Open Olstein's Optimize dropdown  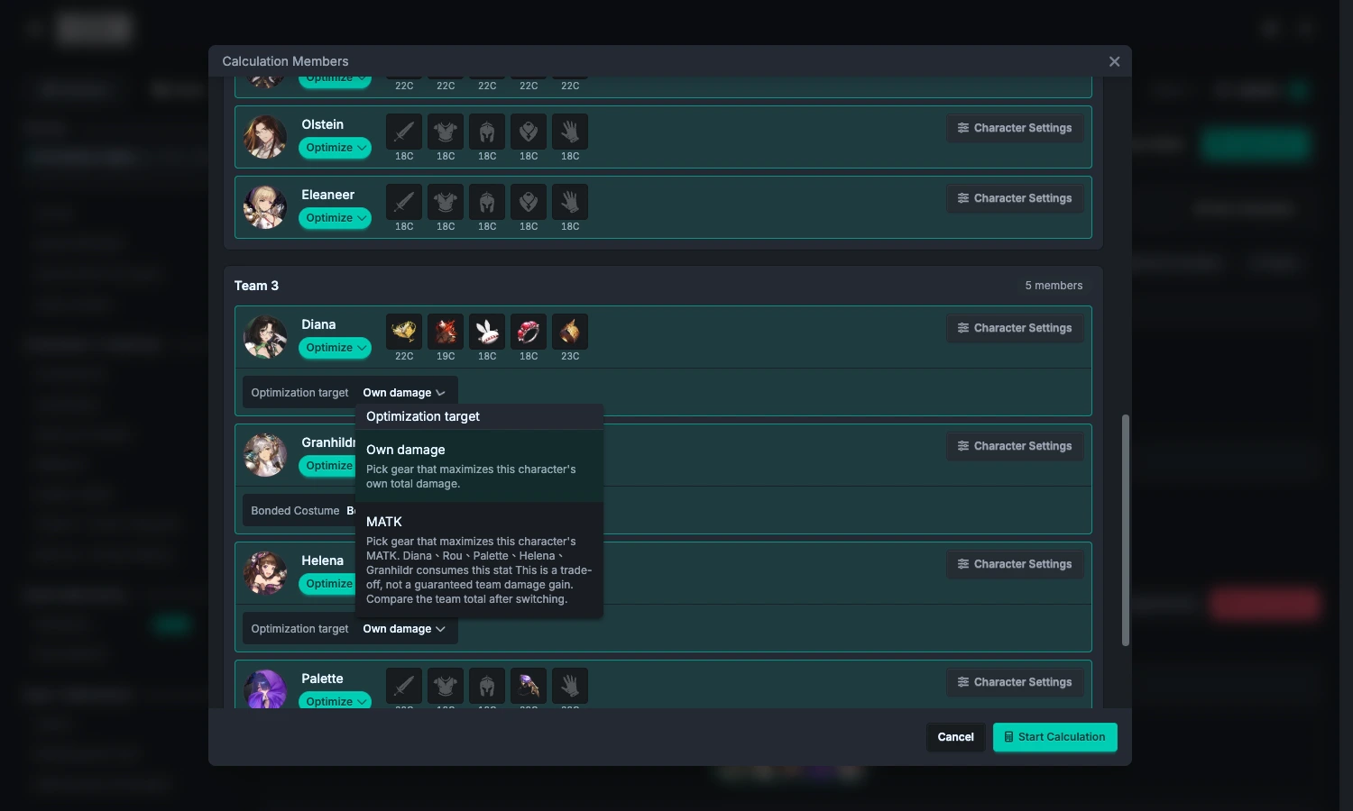click(x=336, y=148)
